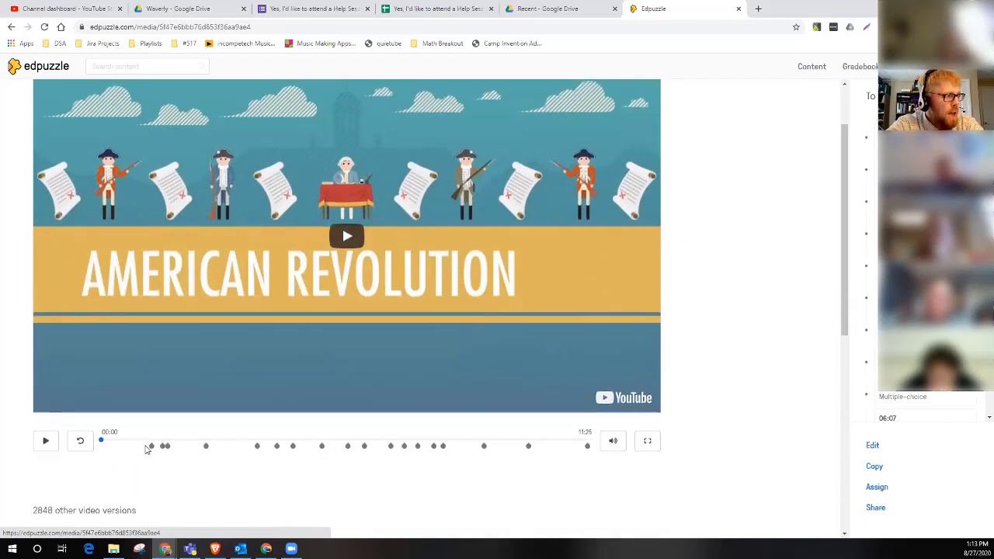This screenshot has width=994, height=559.
Task: Click the Search content field
Action: tap(148, 66)
